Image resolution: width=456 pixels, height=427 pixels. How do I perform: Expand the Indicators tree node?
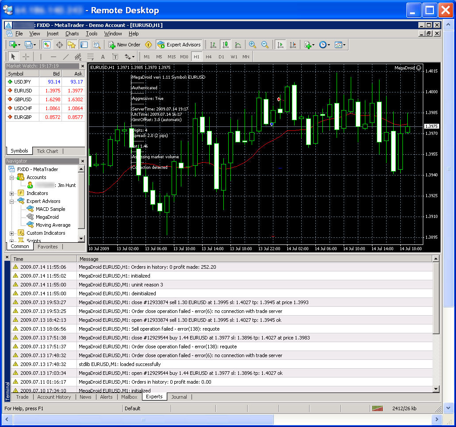(11, 194)
